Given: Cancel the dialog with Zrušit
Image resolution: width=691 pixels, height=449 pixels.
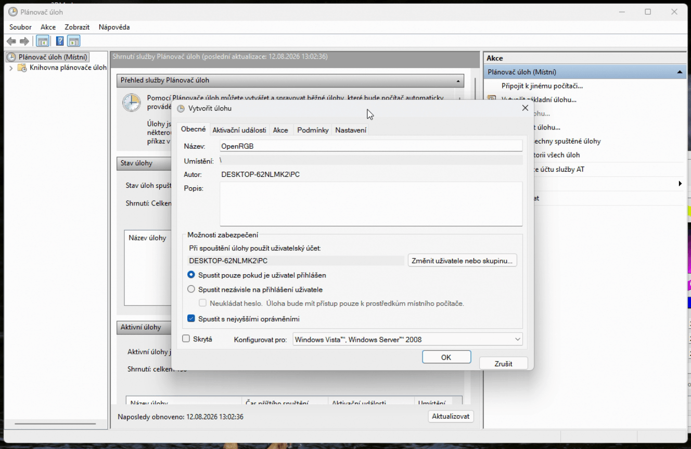Looking at the screenshot, I should coord(504,364).
